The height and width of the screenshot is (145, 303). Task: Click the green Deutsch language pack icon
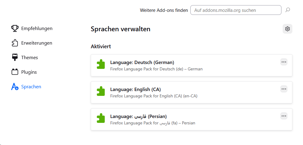pyautogui.click(x=100, y=64)
